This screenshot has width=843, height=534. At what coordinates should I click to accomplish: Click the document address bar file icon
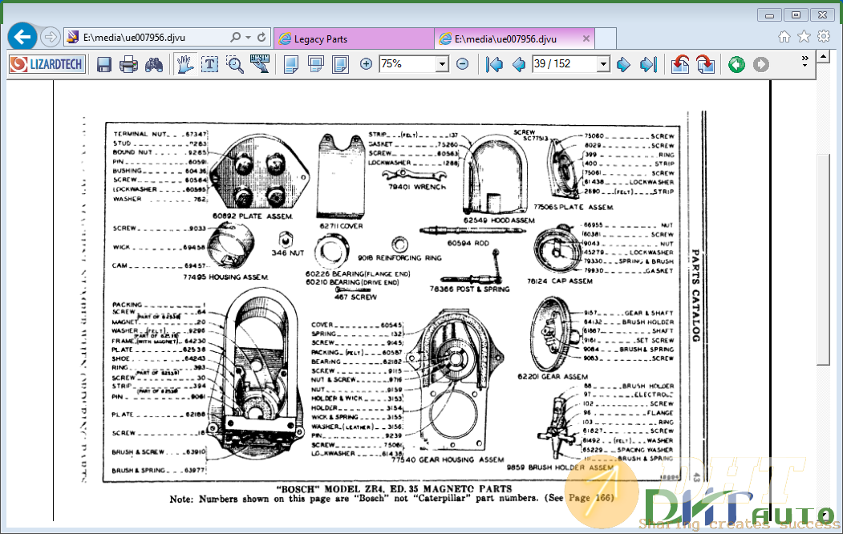72,37
